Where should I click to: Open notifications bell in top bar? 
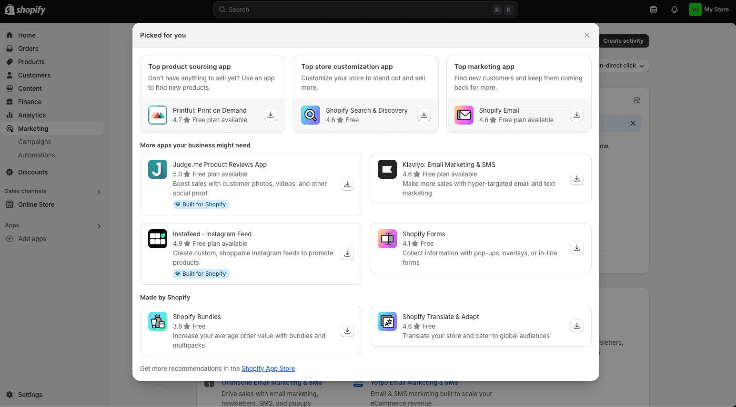(675, 10)
